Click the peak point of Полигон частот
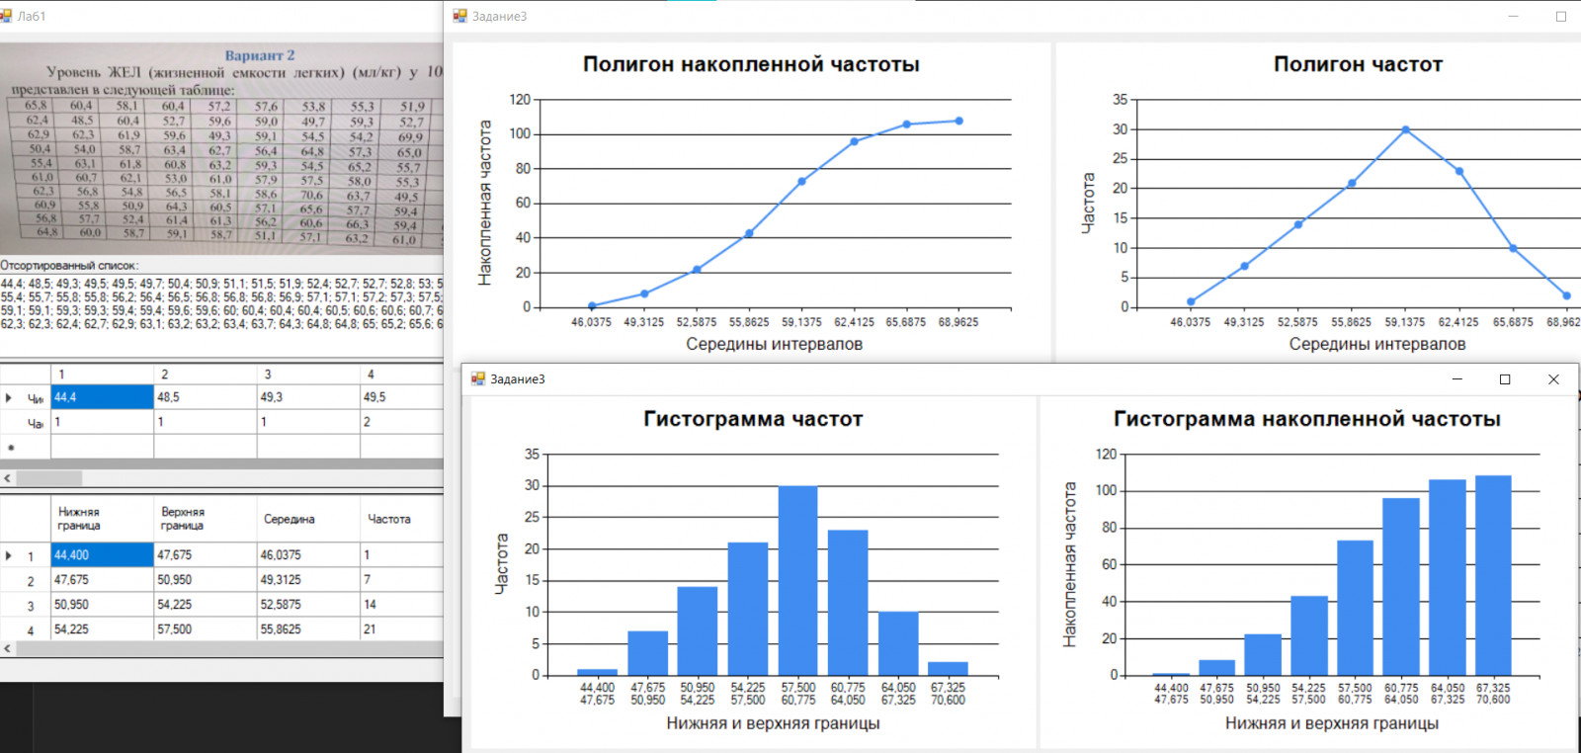This screenshot has height=753, width=1581. (1405, 129)
